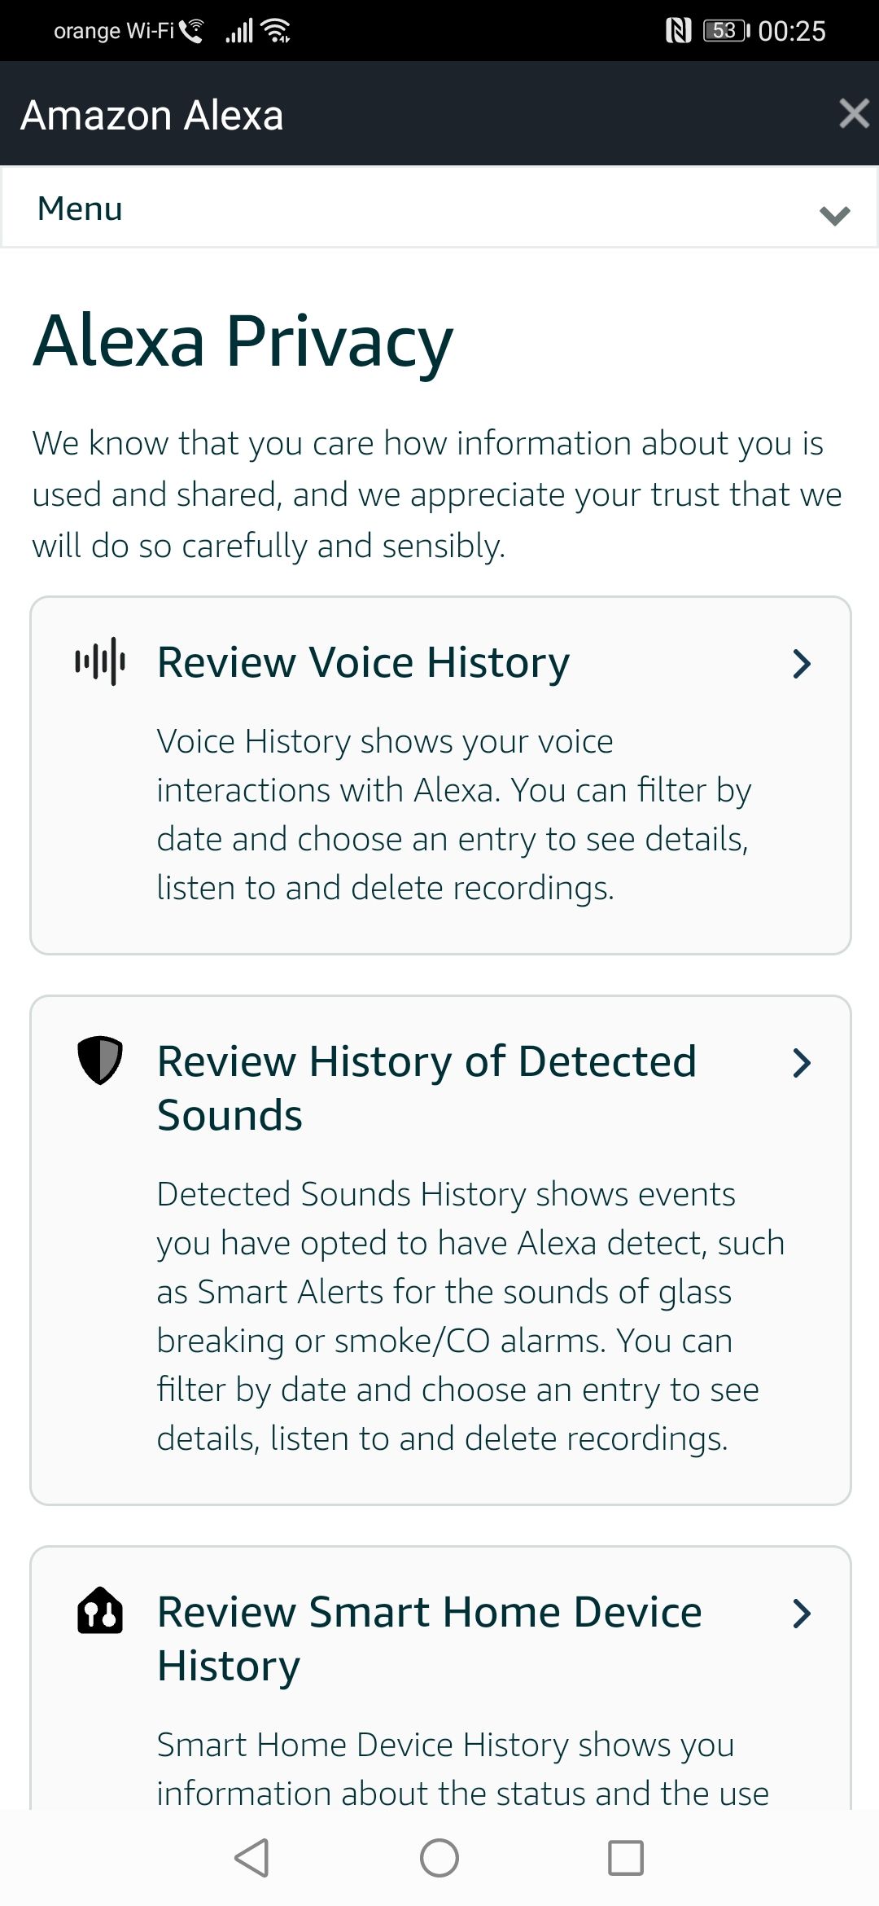
Task: Click the arrow for Smart Home Device History
Action: pyautogui.click(x=802, y=1613)
